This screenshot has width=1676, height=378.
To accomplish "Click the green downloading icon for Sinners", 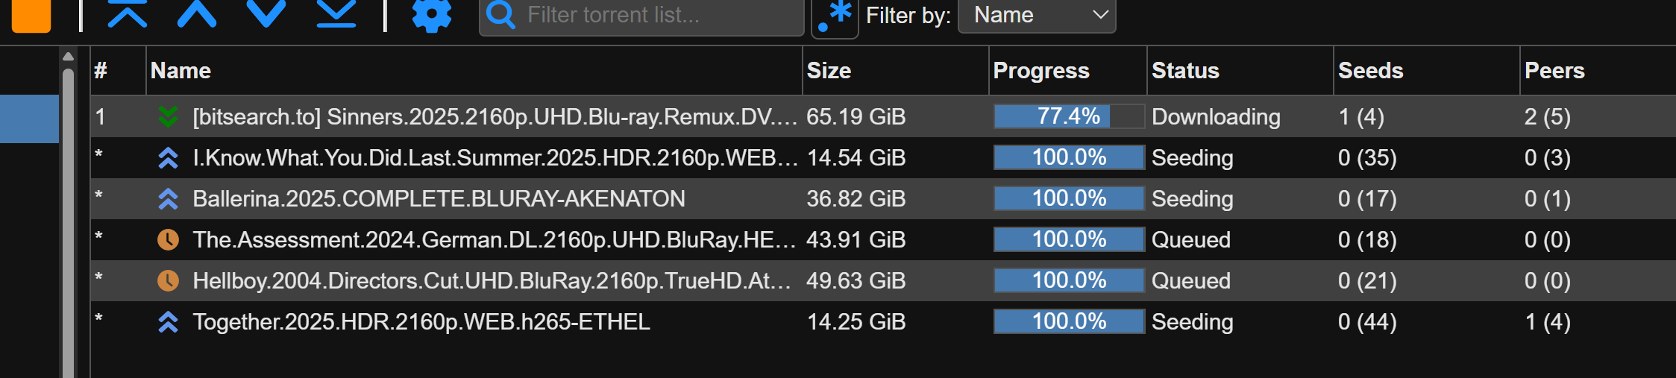I will pos(169,116).
